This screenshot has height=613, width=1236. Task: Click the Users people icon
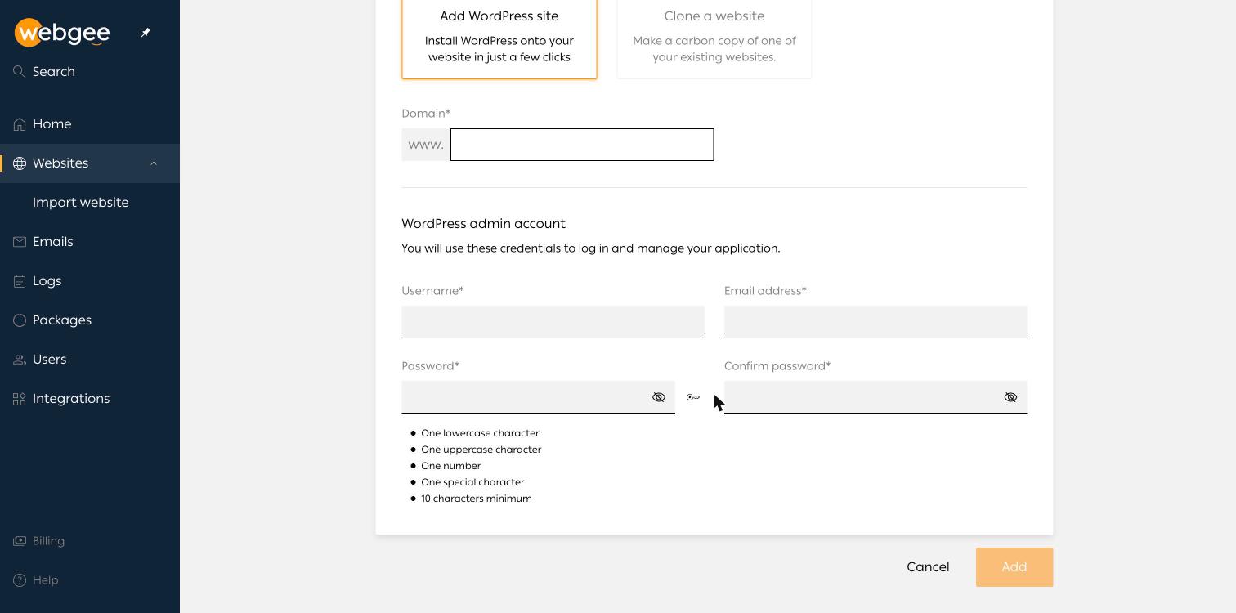pos(20,360)
